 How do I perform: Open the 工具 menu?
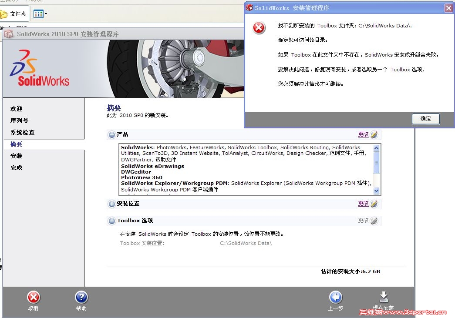[x=5, y=1]
